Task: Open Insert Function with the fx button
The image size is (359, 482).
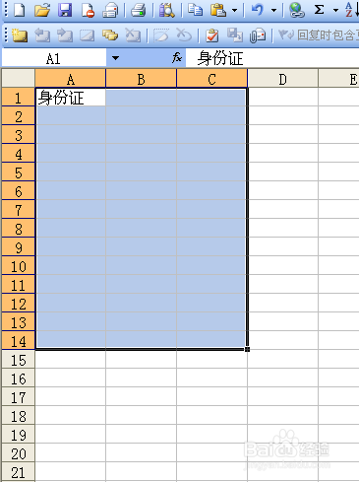Action: pos(177,58)
